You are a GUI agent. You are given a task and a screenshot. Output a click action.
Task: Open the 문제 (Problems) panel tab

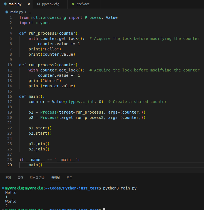point(8,178)
